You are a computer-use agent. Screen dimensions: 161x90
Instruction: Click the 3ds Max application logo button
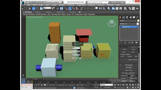coord(23,3)
